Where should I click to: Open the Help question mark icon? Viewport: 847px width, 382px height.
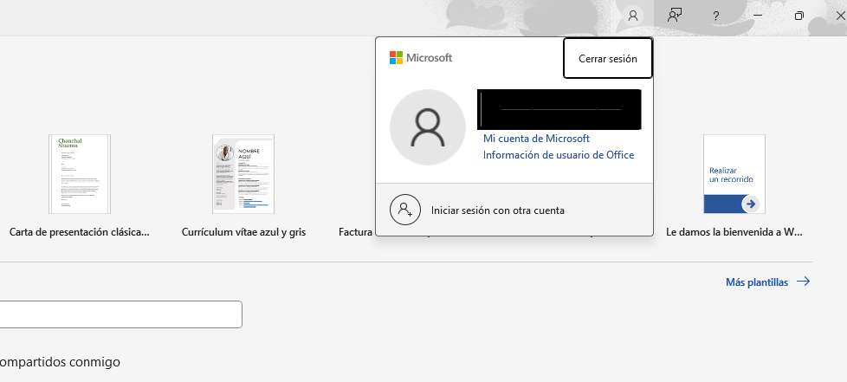point(715,16)
